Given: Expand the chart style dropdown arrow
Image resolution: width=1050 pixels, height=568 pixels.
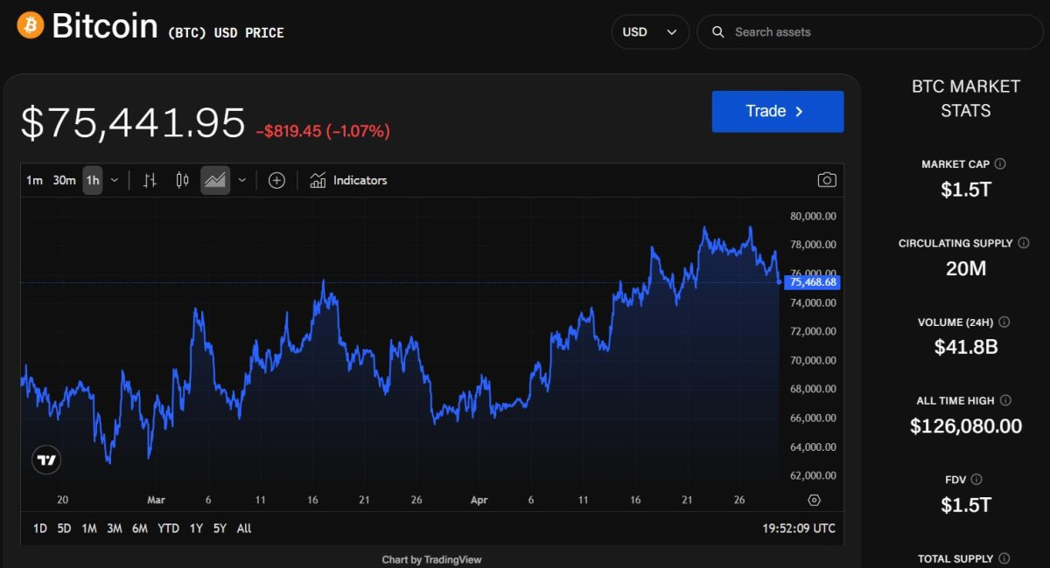Looking at the screenshot, I should pos(242,180).
